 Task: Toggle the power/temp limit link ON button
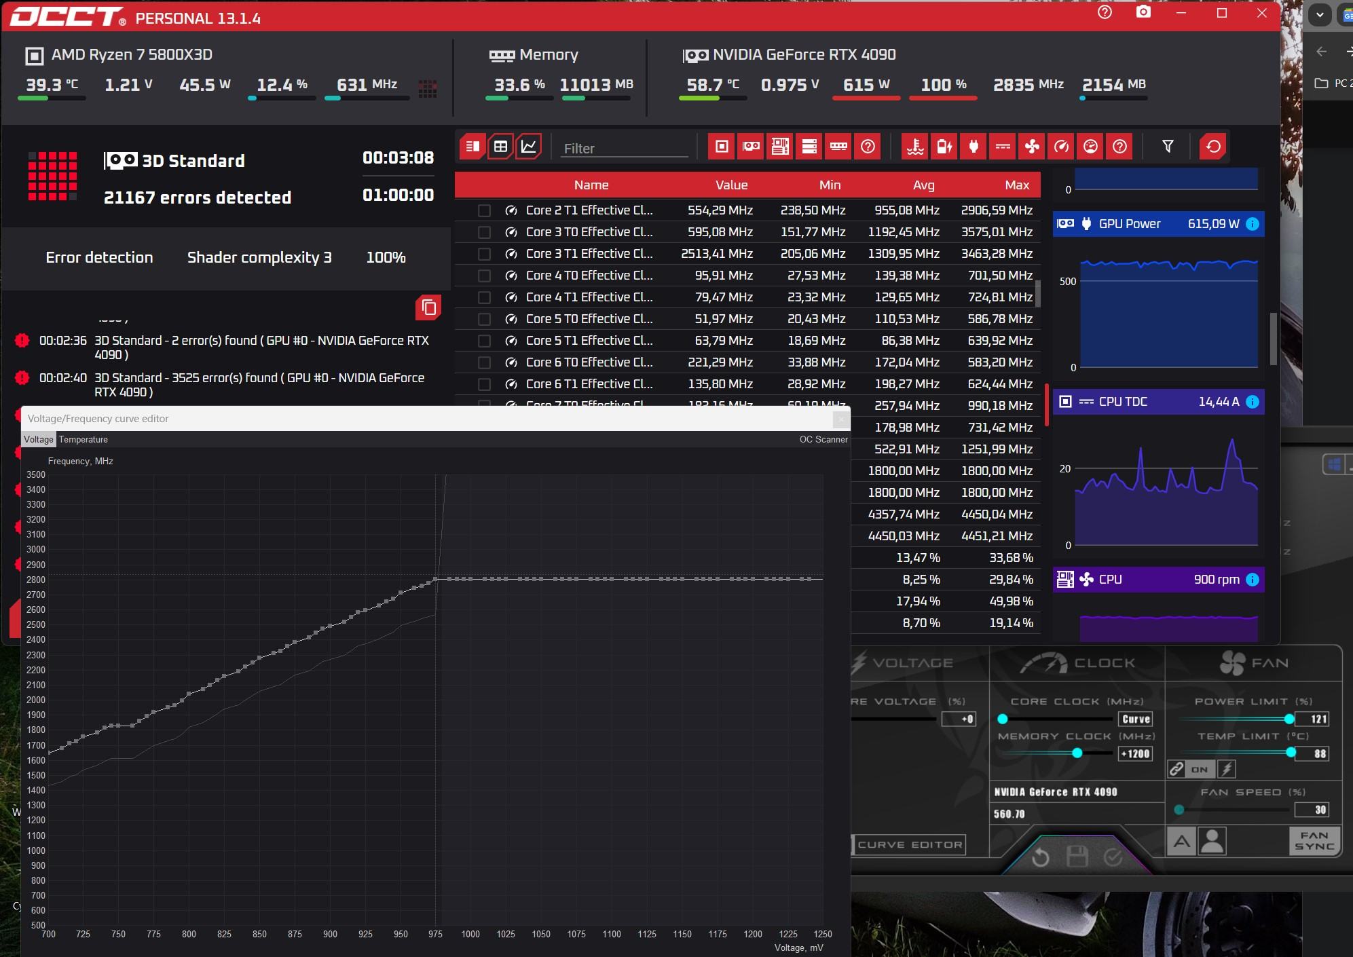1199,769
